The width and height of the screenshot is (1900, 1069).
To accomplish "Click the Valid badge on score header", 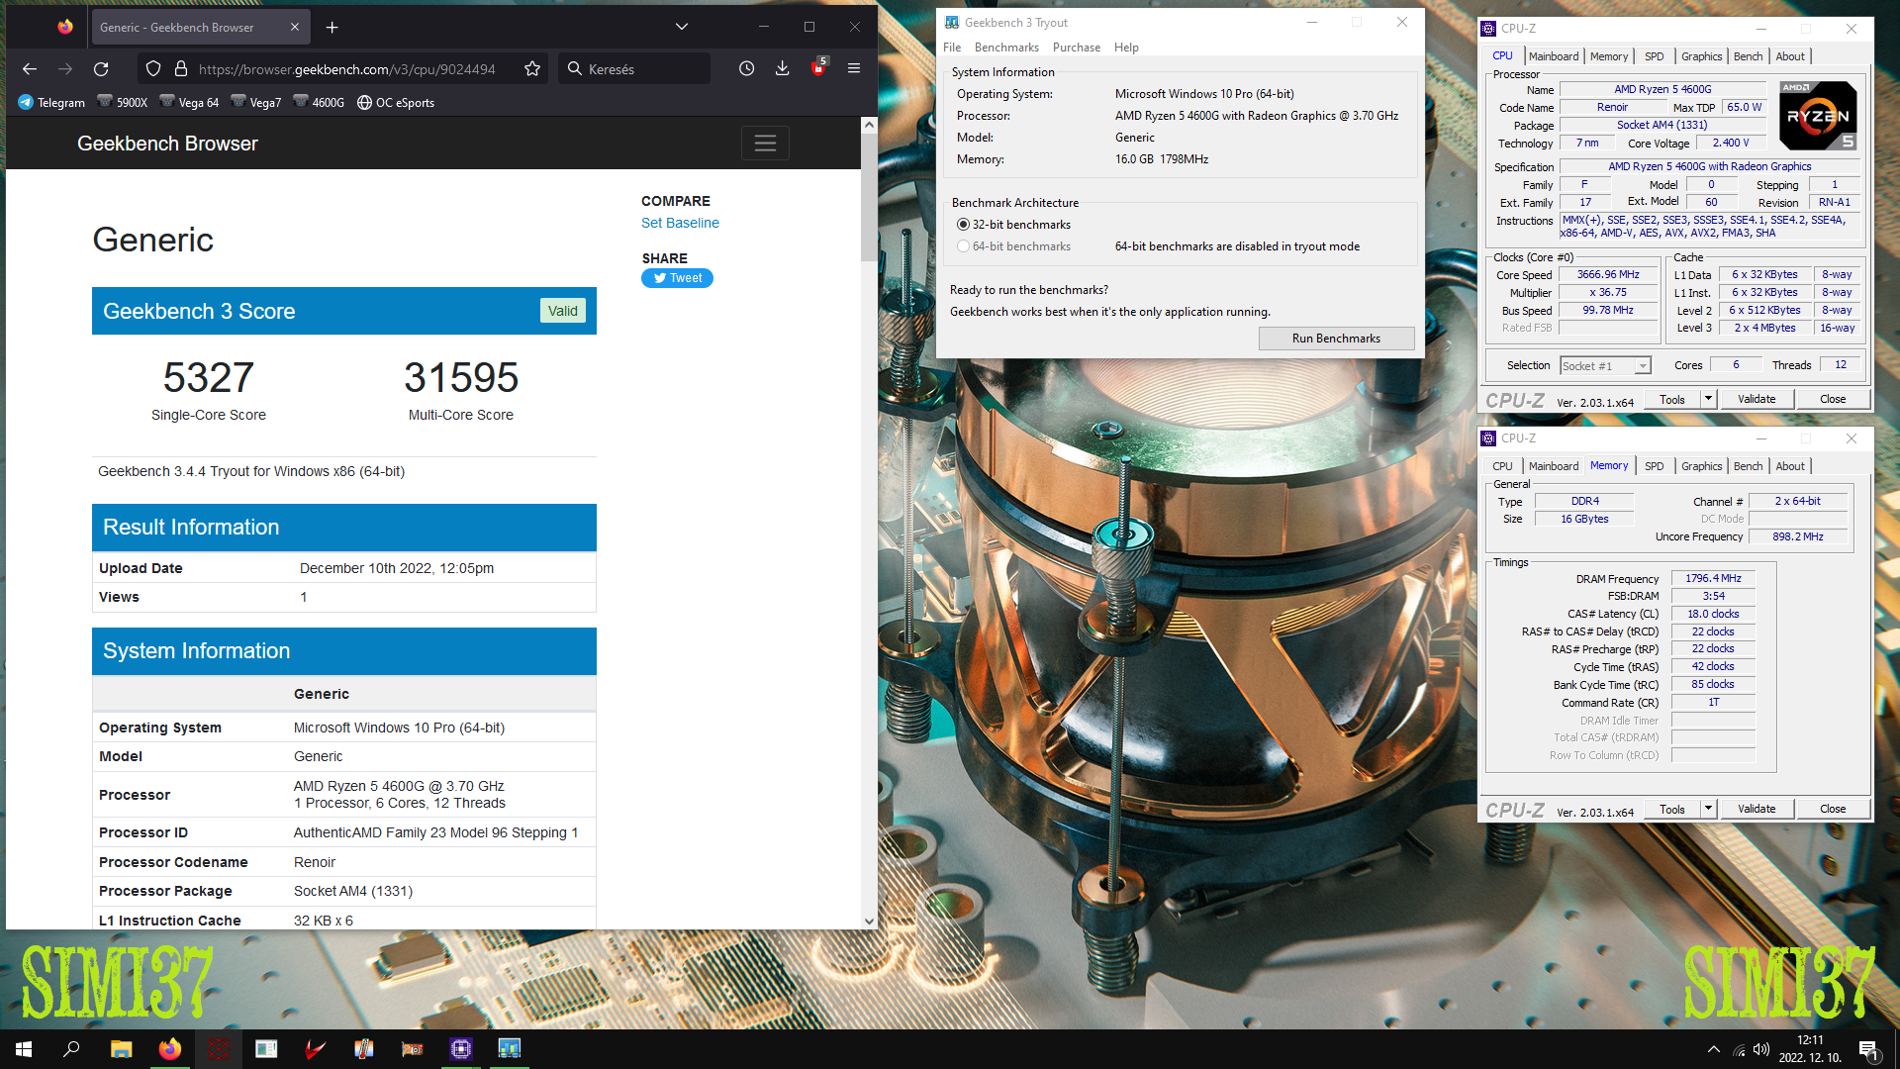I will (x=563, y=311).
